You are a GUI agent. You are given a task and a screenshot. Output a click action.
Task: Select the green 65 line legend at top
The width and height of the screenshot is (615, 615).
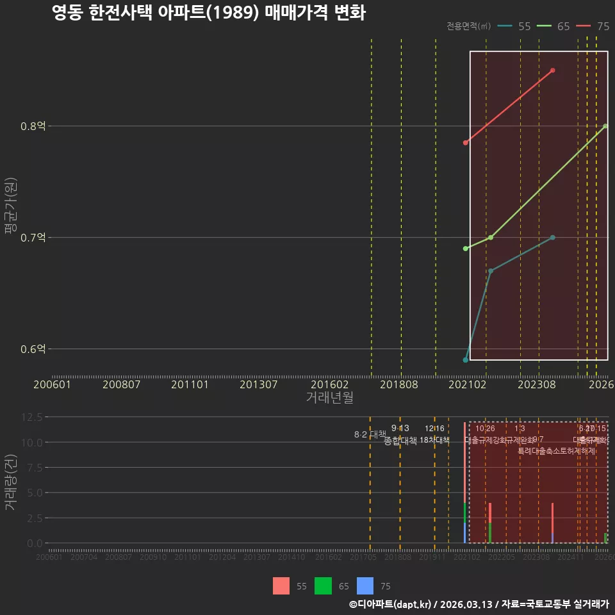tap(553, 26)
